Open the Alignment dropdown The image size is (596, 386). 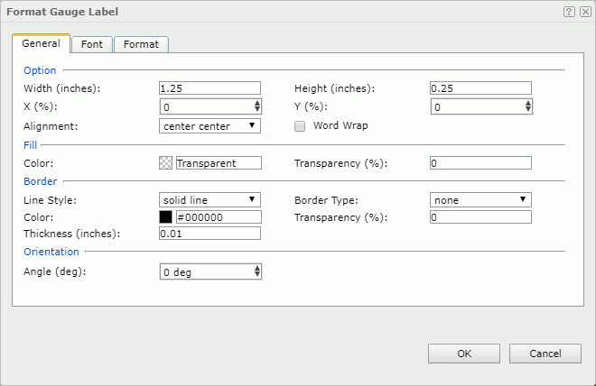210,126
